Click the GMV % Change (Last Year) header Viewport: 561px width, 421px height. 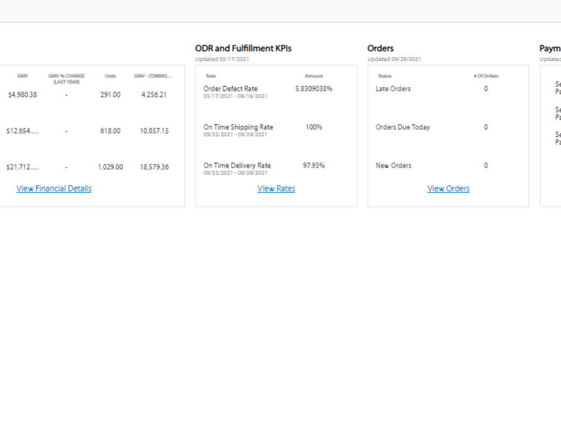point(67,79)
